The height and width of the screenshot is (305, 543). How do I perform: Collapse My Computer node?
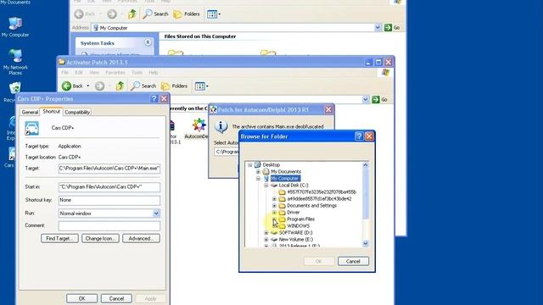pyautogui.click(x=258, y=179)
